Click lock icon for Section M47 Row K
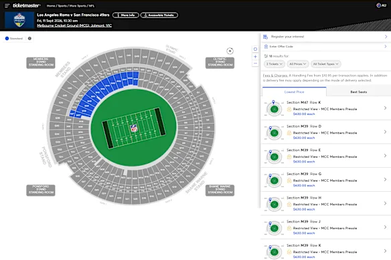Viewport: 391px width, 260px height. 289,109
